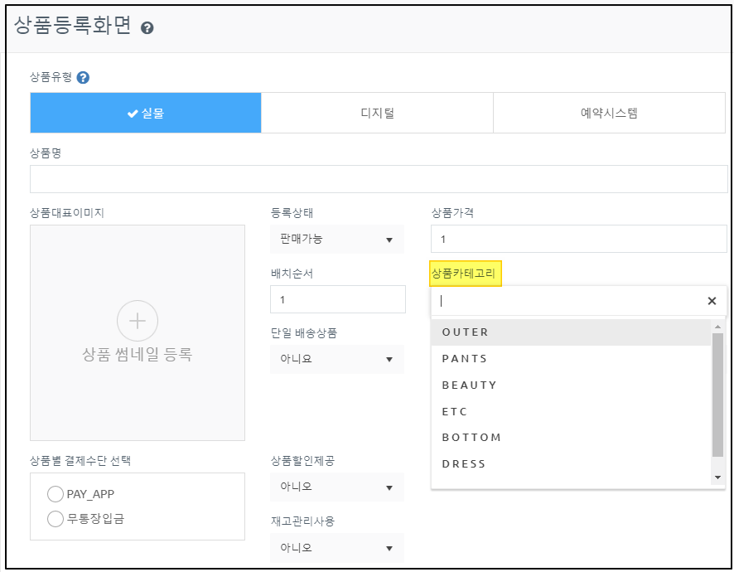Pick the BEAUTY category option

[x=469, y=385]
